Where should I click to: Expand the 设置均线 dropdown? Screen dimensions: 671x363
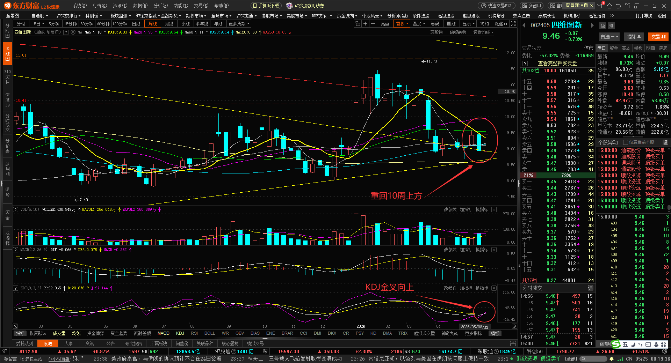click(x=483, y=32)
